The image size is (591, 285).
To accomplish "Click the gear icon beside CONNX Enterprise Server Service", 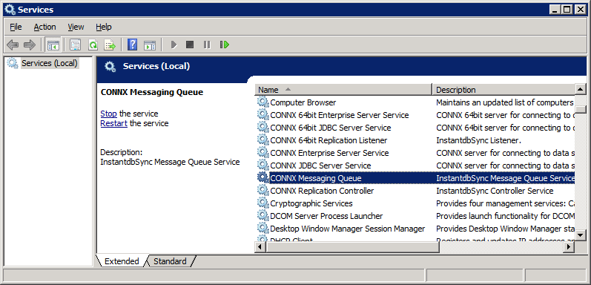I will [x=263, y=152].
